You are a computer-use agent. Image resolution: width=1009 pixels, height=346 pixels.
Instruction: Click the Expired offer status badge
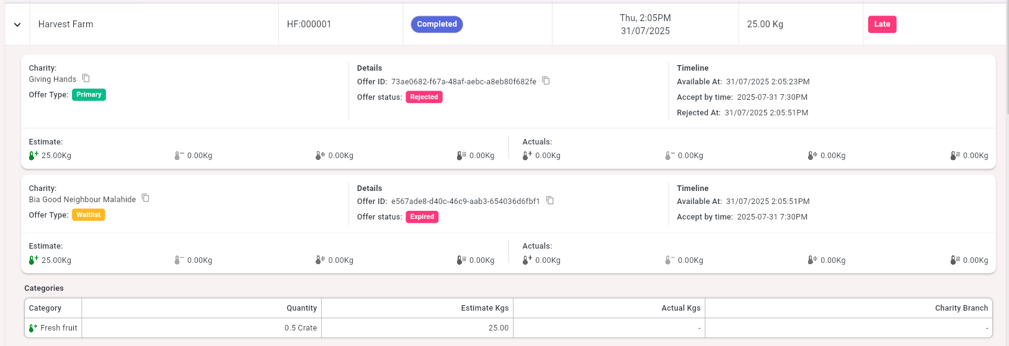tap(422, 217)
